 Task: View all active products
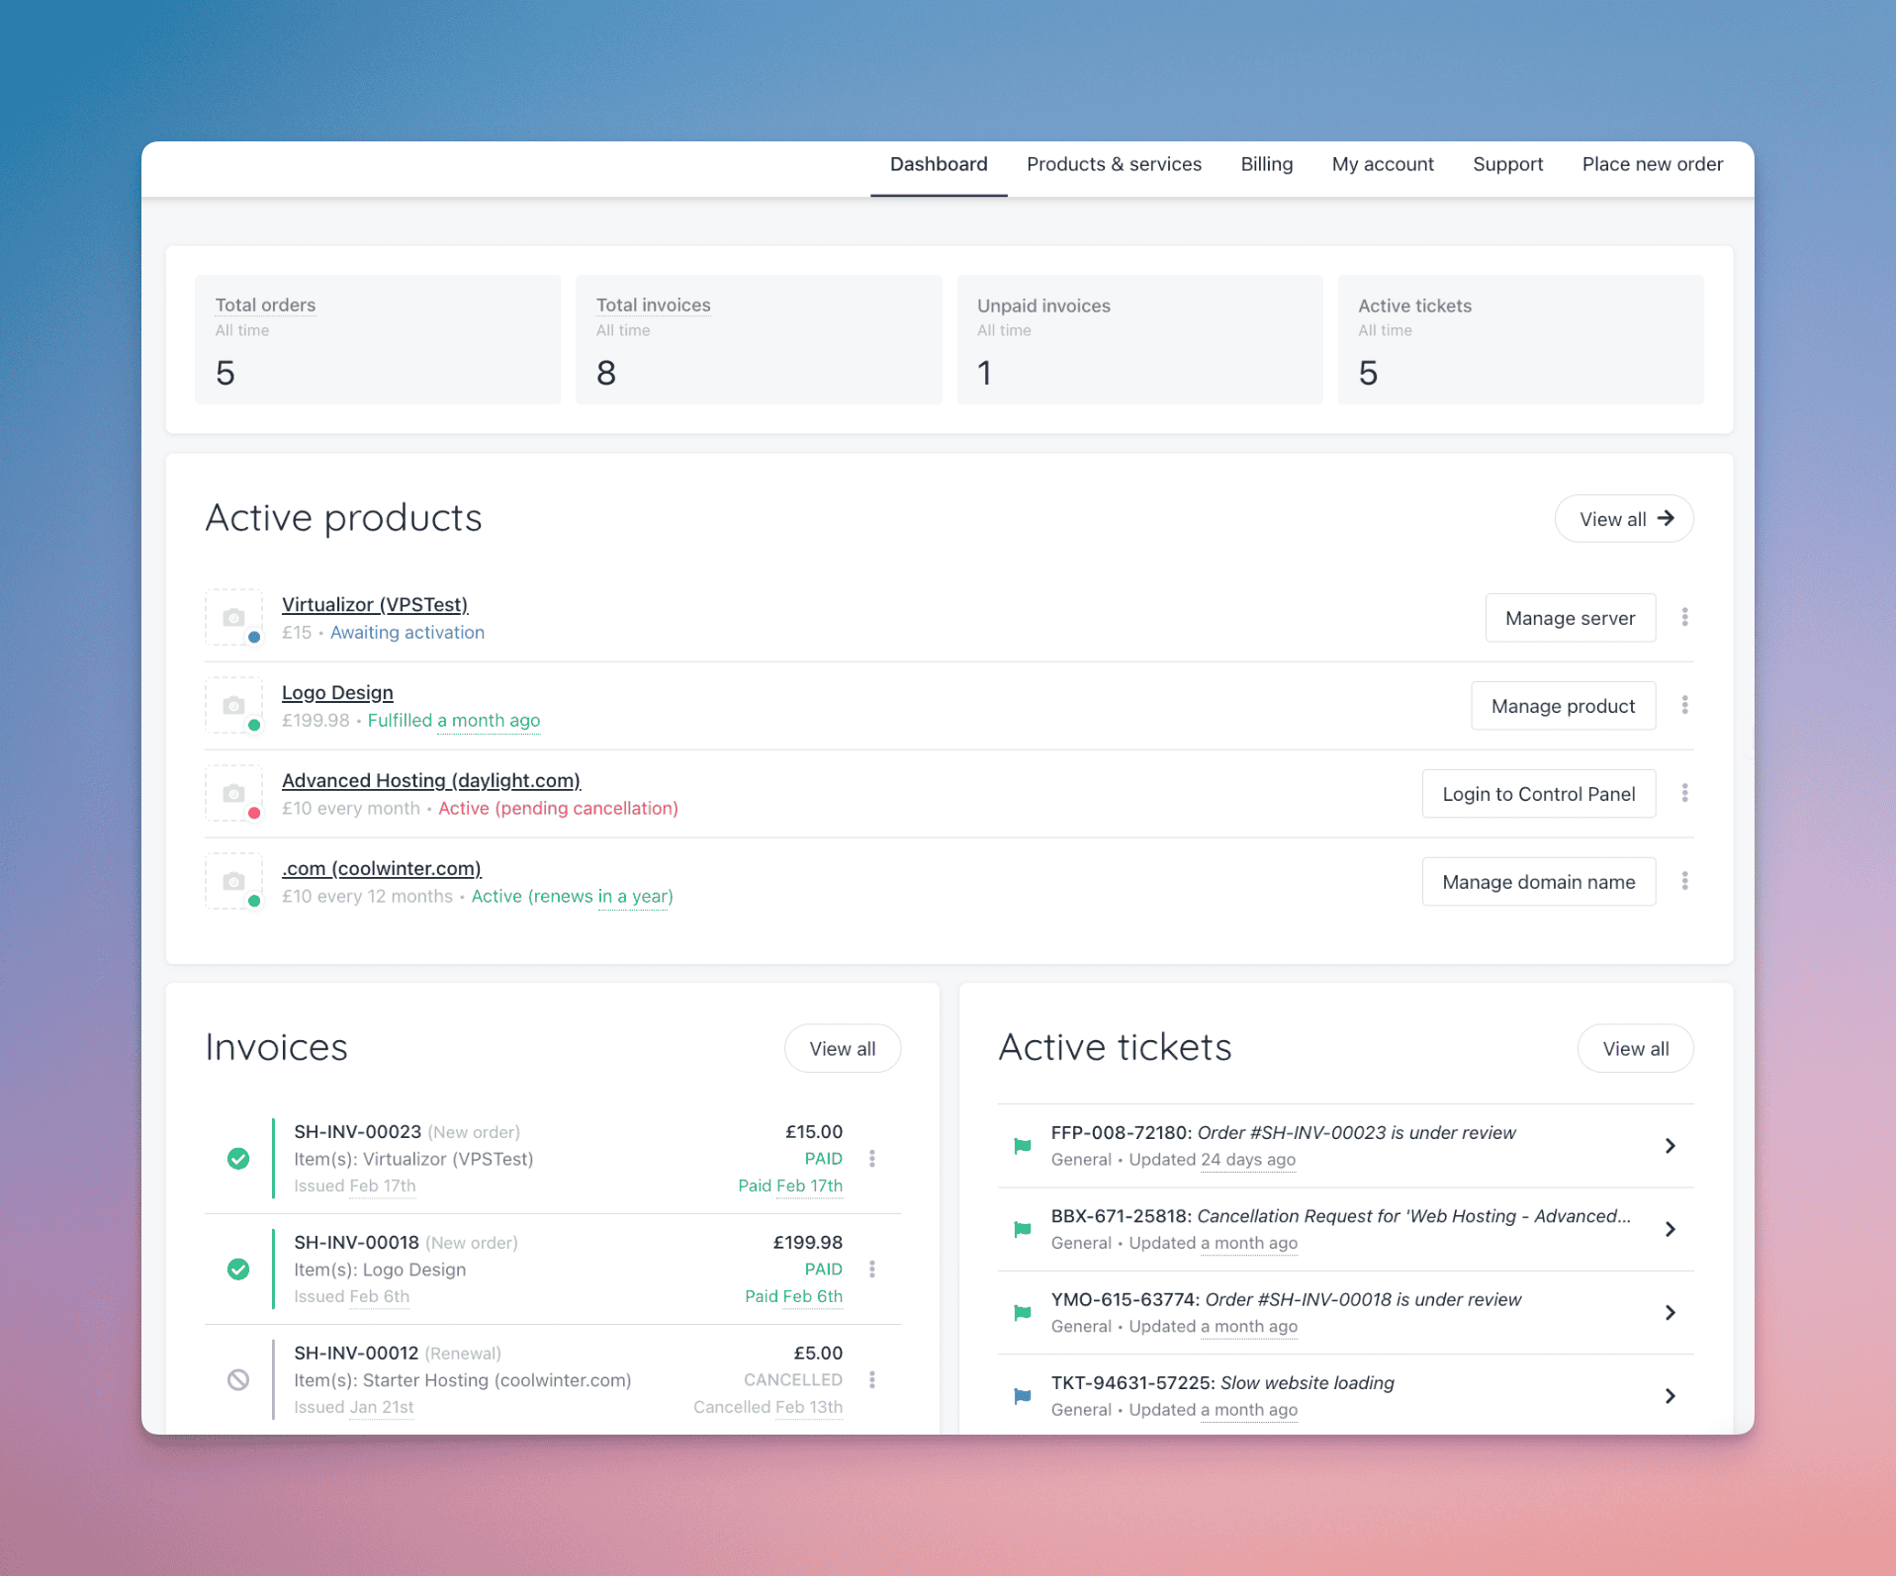(1623, 519)
